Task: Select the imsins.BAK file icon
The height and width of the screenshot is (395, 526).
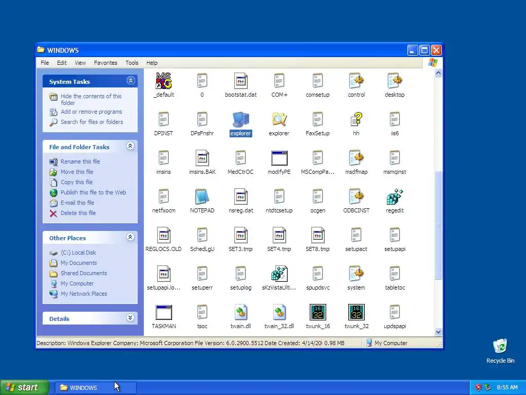Action: click(202, 158)
